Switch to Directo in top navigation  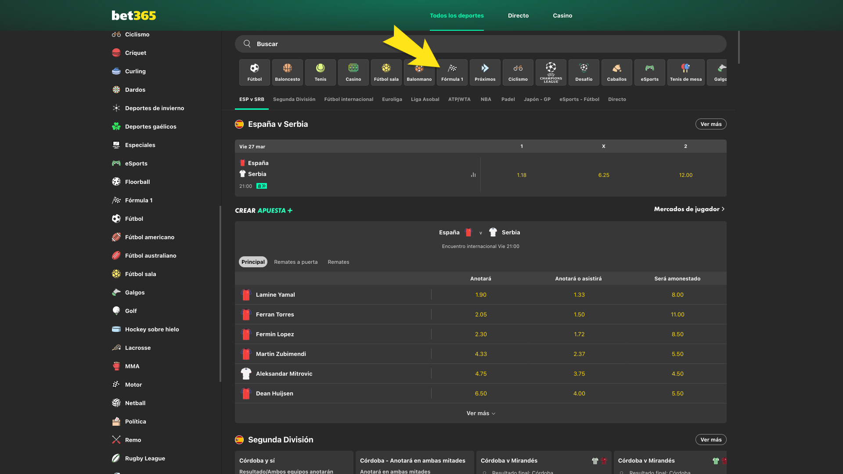tap(518, 15)
